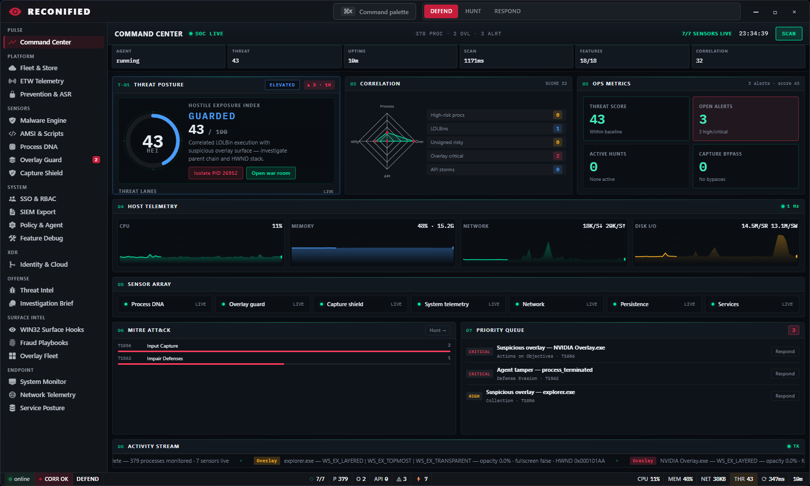Click Overlay Guard badge showing 2
810x486 pixels.
(x=96, y=160)
